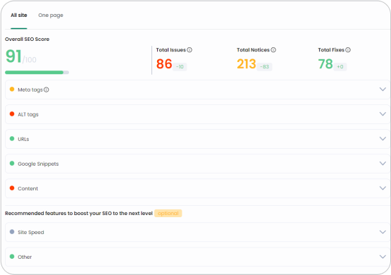Screen dimensions: 391x275
Task: Expand the Other section chevron
Action: [x=383, y=257]
